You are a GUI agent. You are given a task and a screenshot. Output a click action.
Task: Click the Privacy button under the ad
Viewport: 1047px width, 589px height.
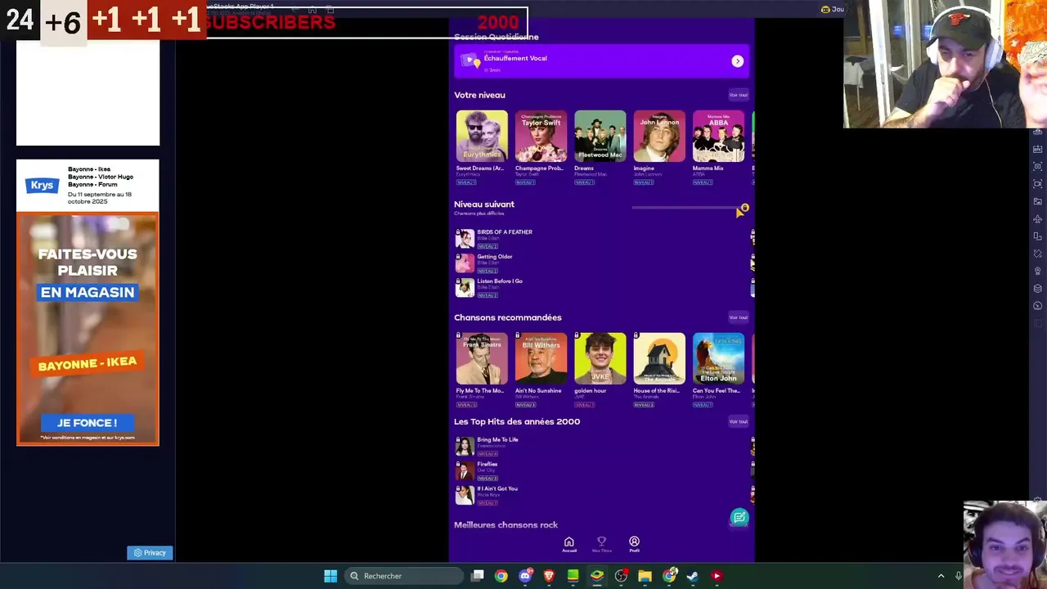[x=150, y=553]
